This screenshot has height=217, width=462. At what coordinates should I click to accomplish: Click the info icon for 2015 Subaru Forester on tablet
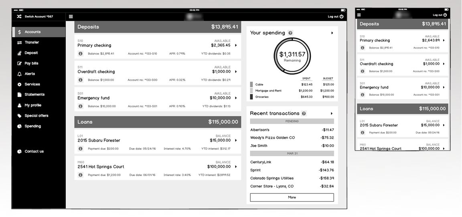coord(81,149)
